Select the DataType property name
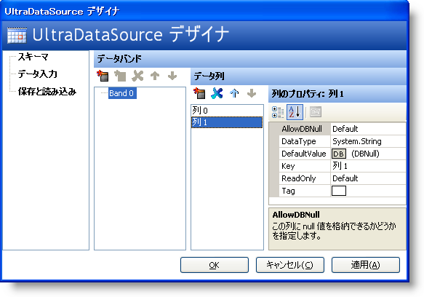The height and width of the screenshot is (297, 424). [298, 141]
